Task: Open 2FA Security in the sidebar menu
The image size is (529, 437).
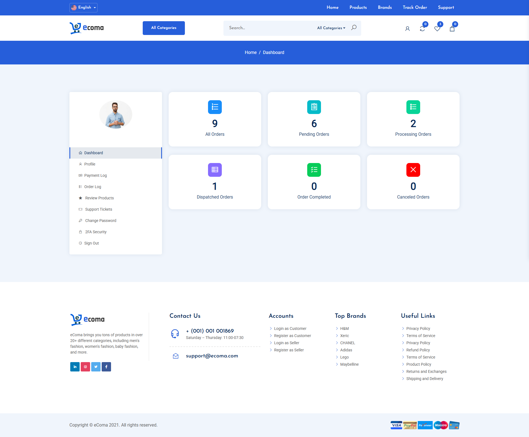Action: click(x=96, y=232)
